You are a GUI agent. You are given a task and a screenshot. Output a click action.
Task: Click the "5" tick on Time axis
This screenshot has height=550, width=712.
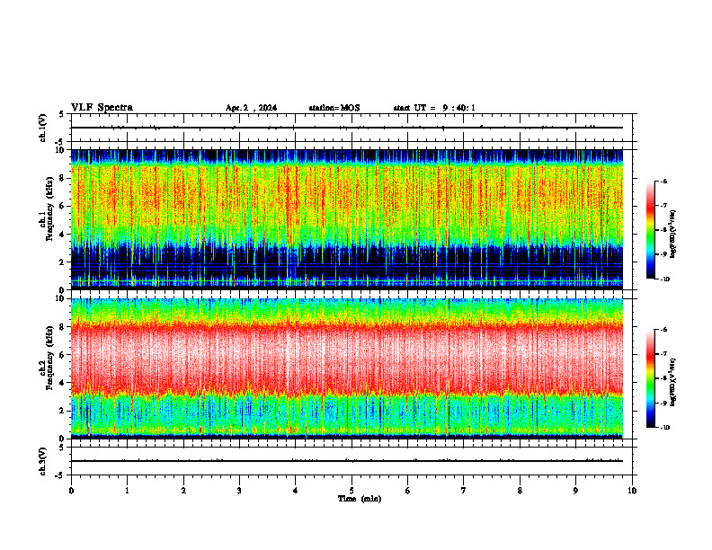click(352, 491)
